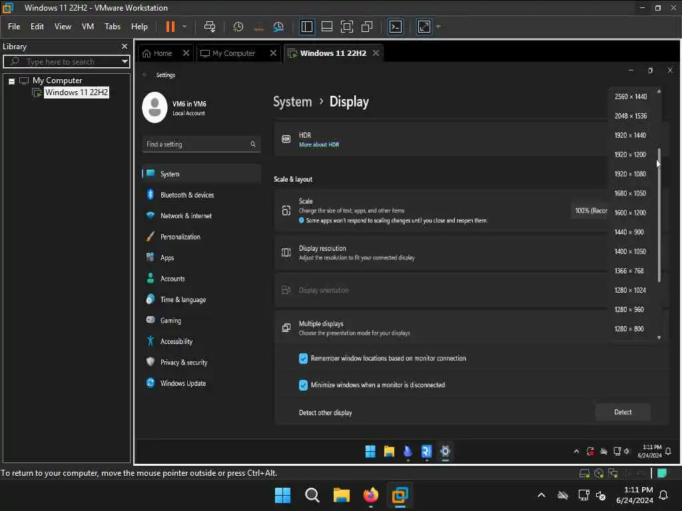Viewport: 682px width, 511px height.
Task: Open Personalization settings
Action: [x=201, y=236]
